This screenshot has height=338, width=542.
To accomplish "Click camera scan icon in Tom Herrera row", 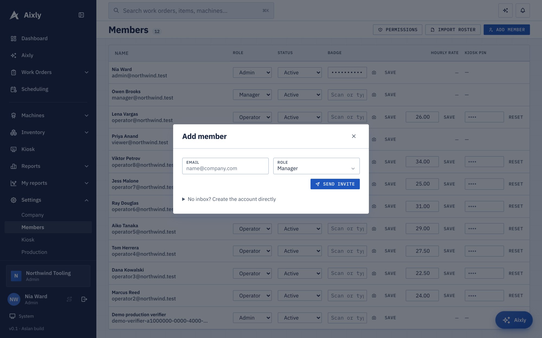I will pyautogui.click(x=374, y=251).
